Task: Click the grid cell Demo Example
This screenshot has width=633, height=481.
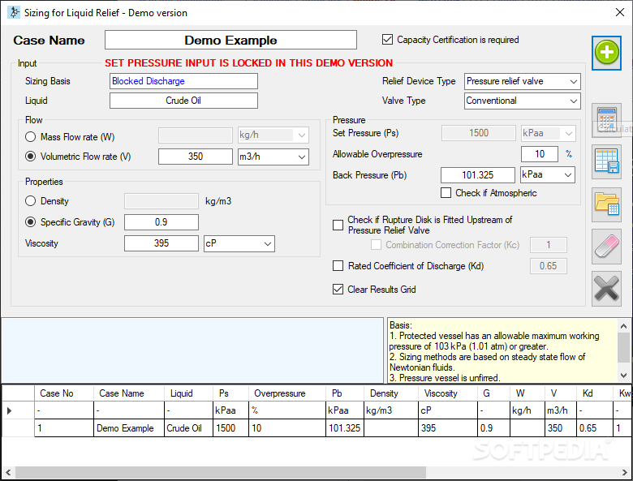Action: pos(129,427)
